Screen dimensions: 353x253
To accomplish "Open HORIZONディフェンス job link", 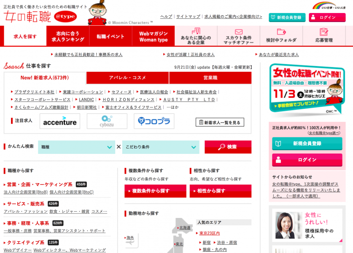I will coord(129,100).
